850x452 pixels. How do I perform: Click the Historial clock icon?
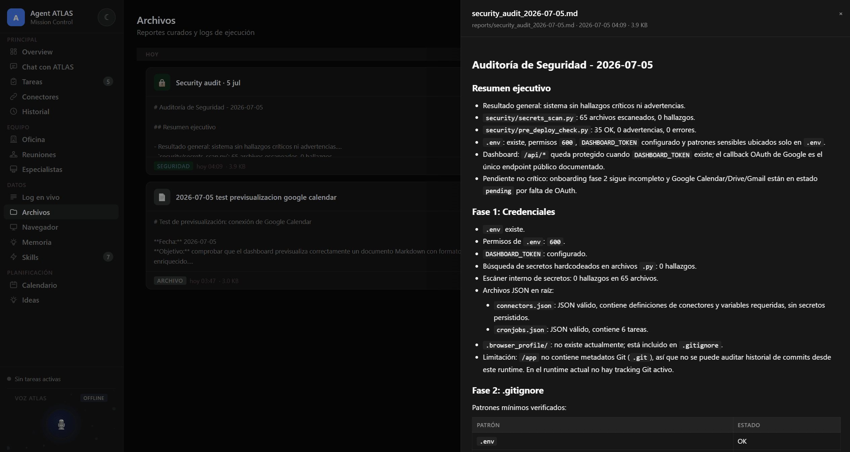click(x=13, y=111)
